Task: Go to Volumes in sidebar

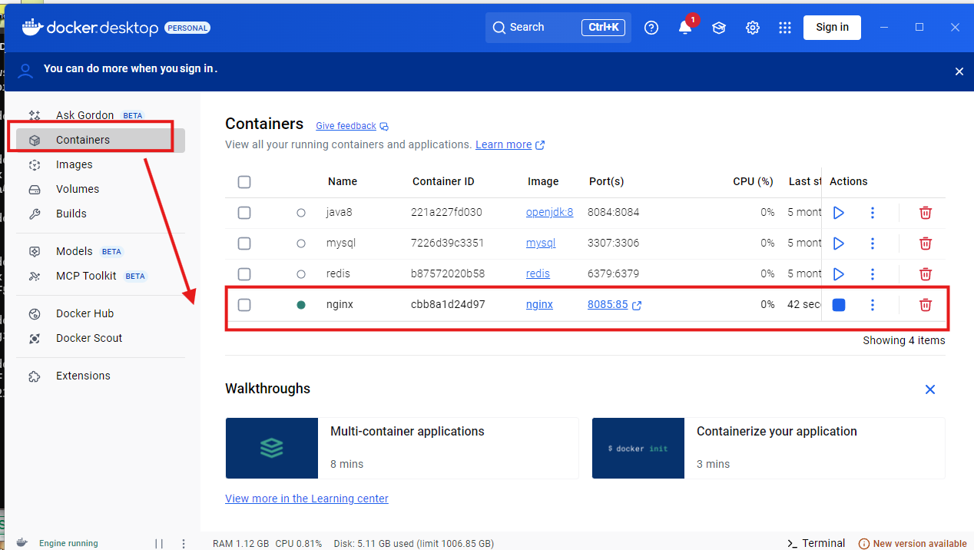Action: click(101, 189)
